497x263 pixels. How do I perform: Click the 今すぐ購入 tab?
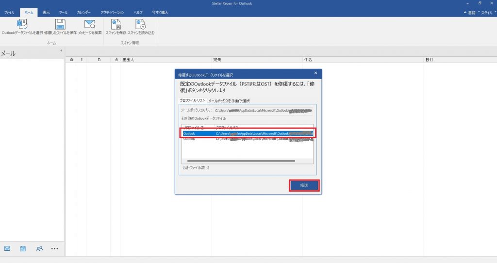[160, 12]
